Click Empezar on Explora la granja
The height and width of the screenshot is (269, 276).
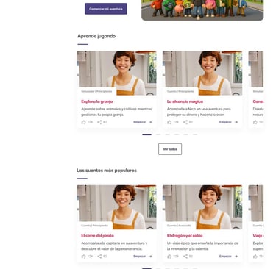click(x=139, y=122)
